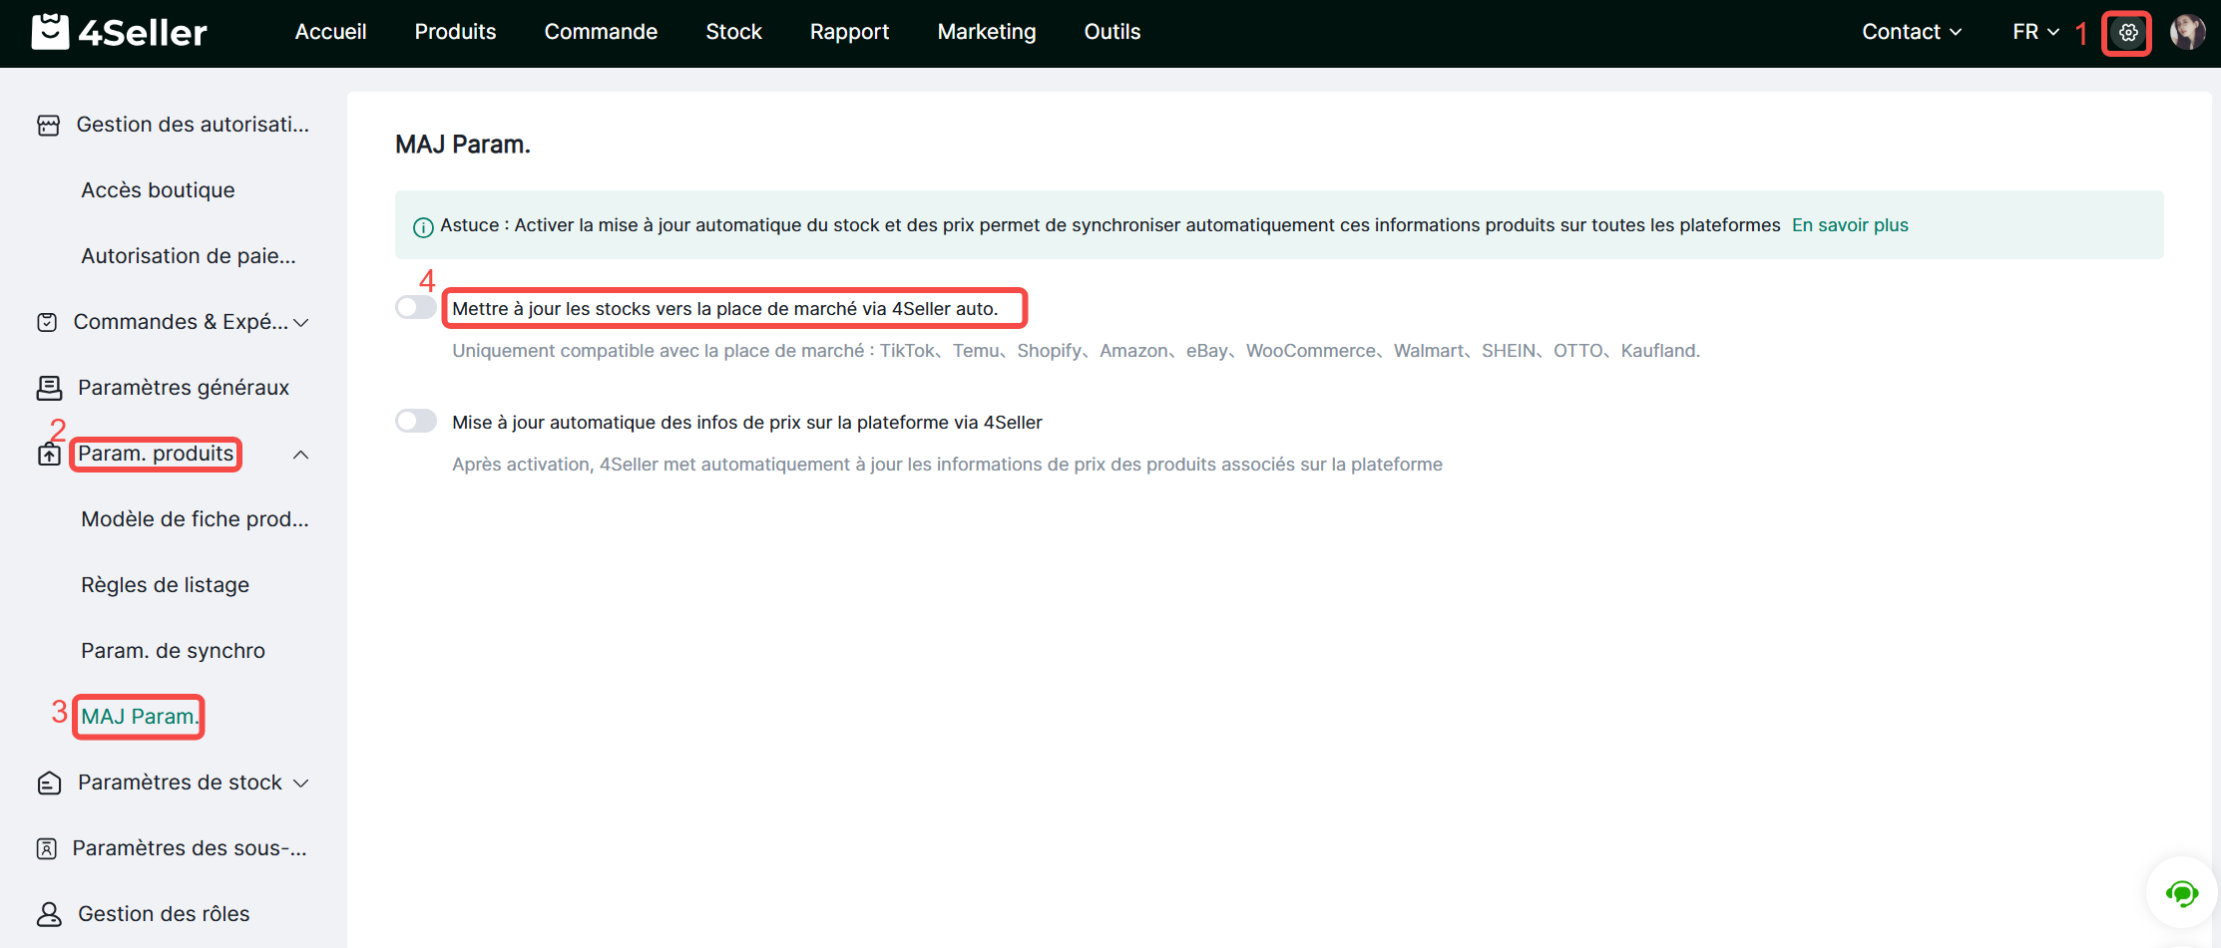This screenshot has height=948, width=2221.
Task: Click the Gestion des autorisations store icon
Action: [48, 125]
